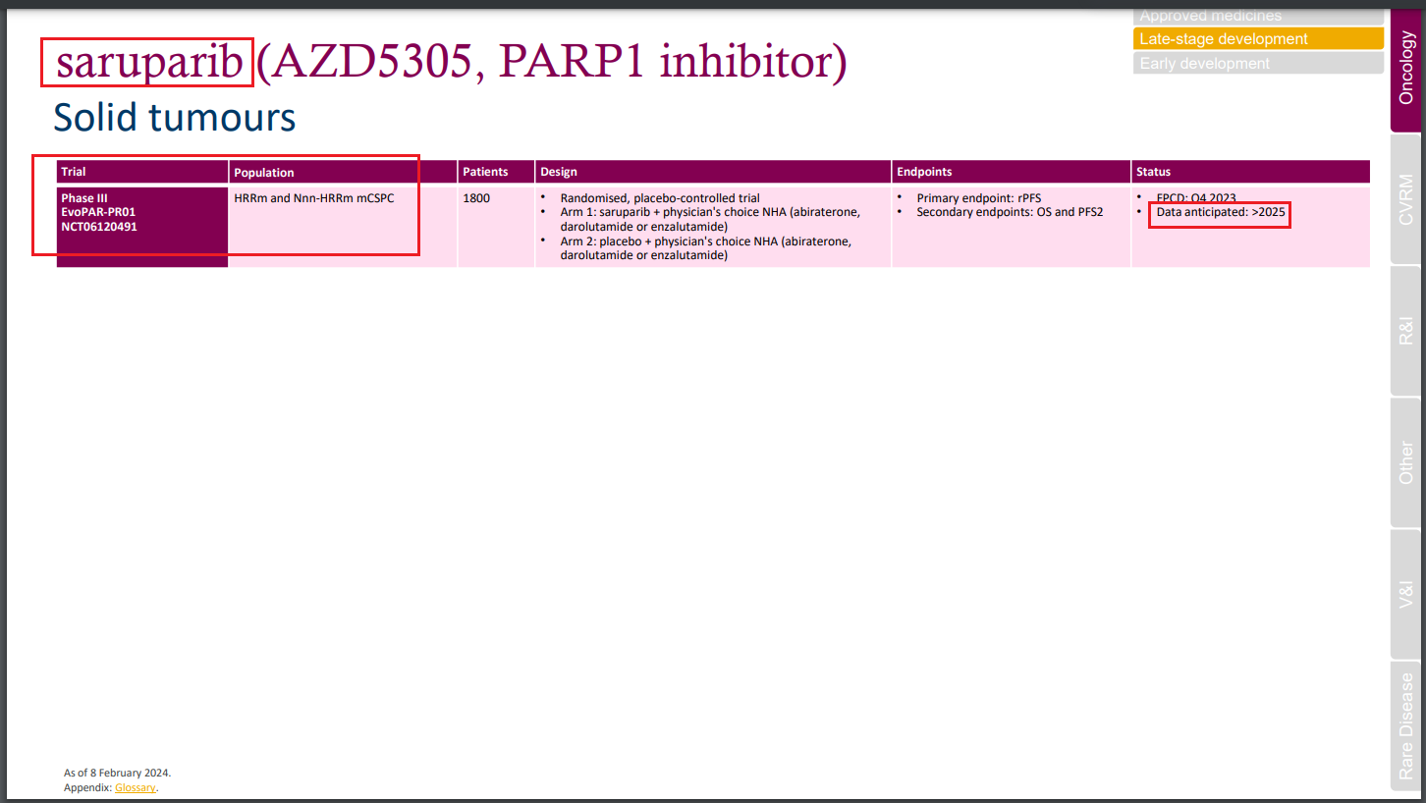This screenshot has height=803, width=1426.
Task: Open the Glossary appendix link
Action: pos(135,786)
